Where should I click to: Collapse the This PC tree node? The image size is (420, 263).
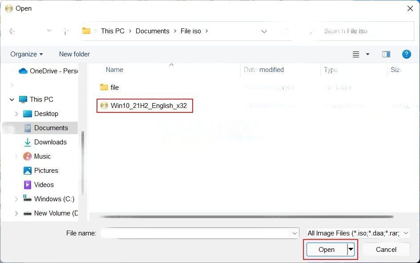point(12,100)
